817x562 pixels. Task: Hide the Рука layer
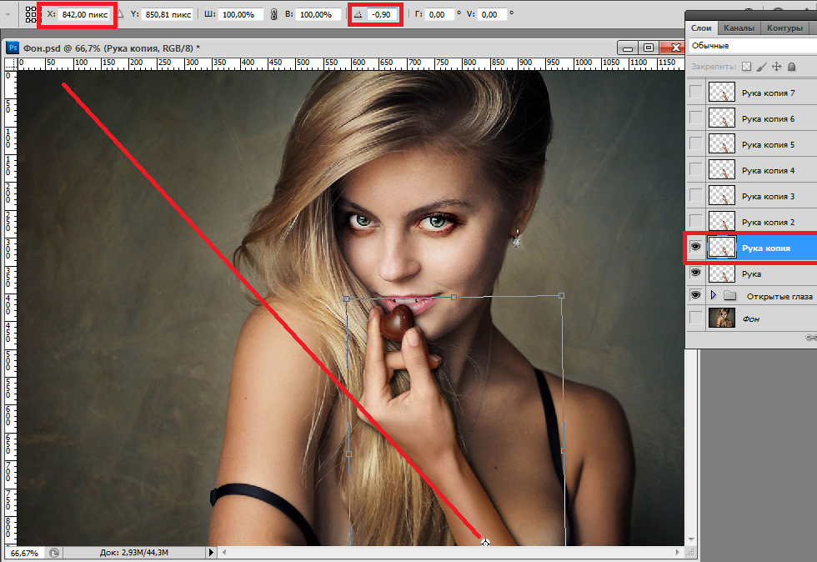(695, 273)
